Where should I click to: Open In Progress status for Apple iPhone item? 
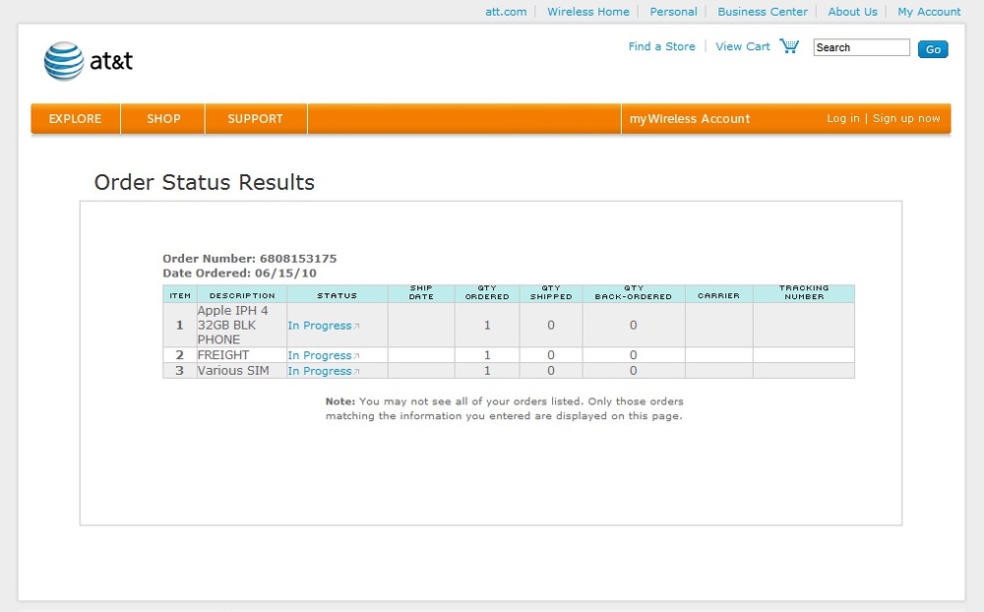pos(320,326)
